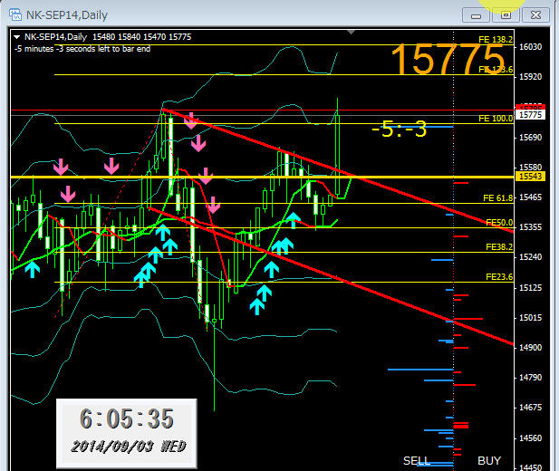Click the 2014/09/03 WED date text

pyautogui.click(x=129, y=447)
